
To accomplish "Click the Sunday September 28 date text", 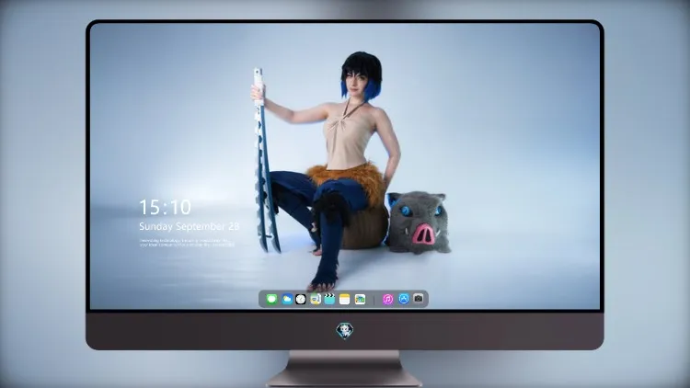I will tap(190, 226).
